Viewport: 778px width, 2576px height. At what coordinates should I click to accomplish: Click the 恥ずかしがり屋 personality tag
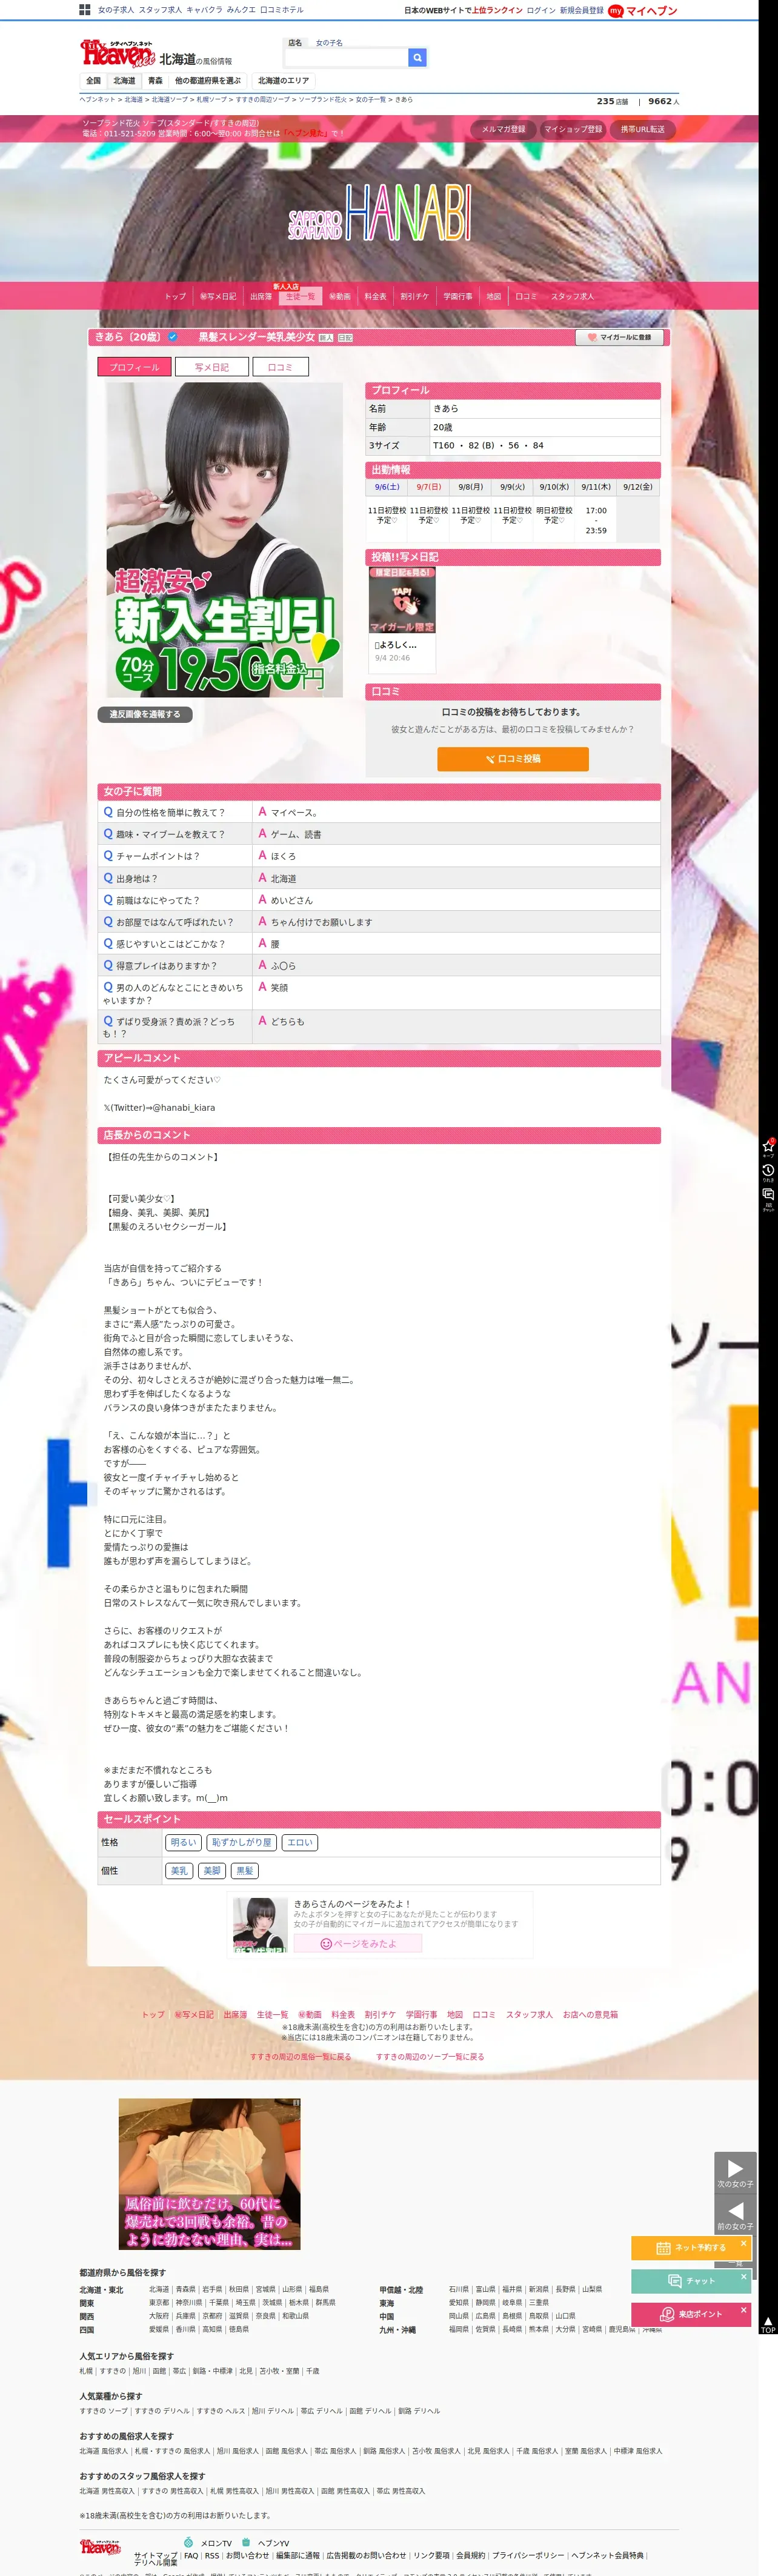point(241,1842)
